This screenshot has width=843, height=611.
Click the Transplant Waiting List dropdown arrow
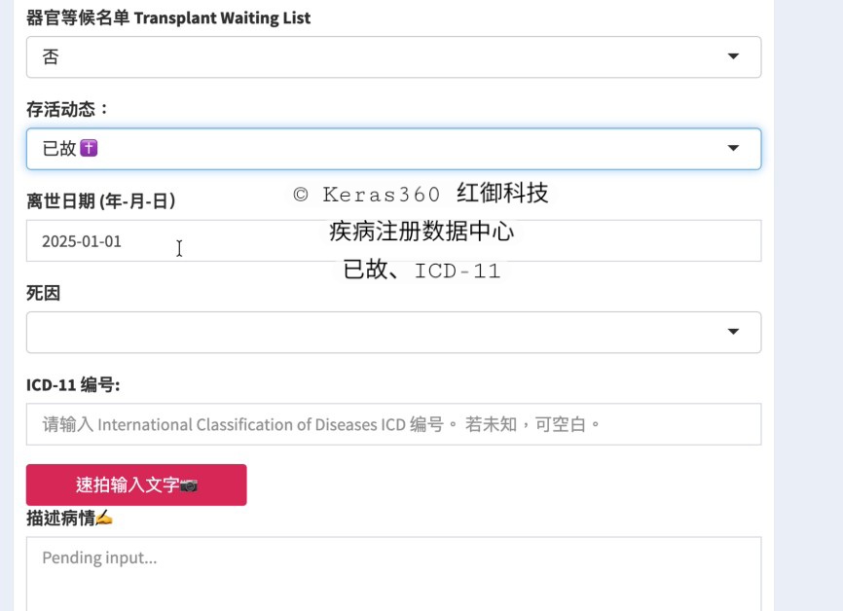[733, 57]
